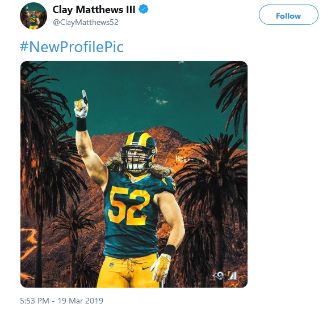Click the NFL shield on jersey collar
The image size is (327, 312).
pyautogui.click(x=133, y=180)
